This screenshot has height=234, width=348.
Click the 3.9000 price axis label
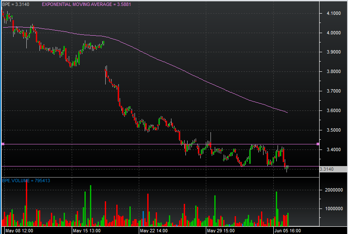(x=334, y=52)
